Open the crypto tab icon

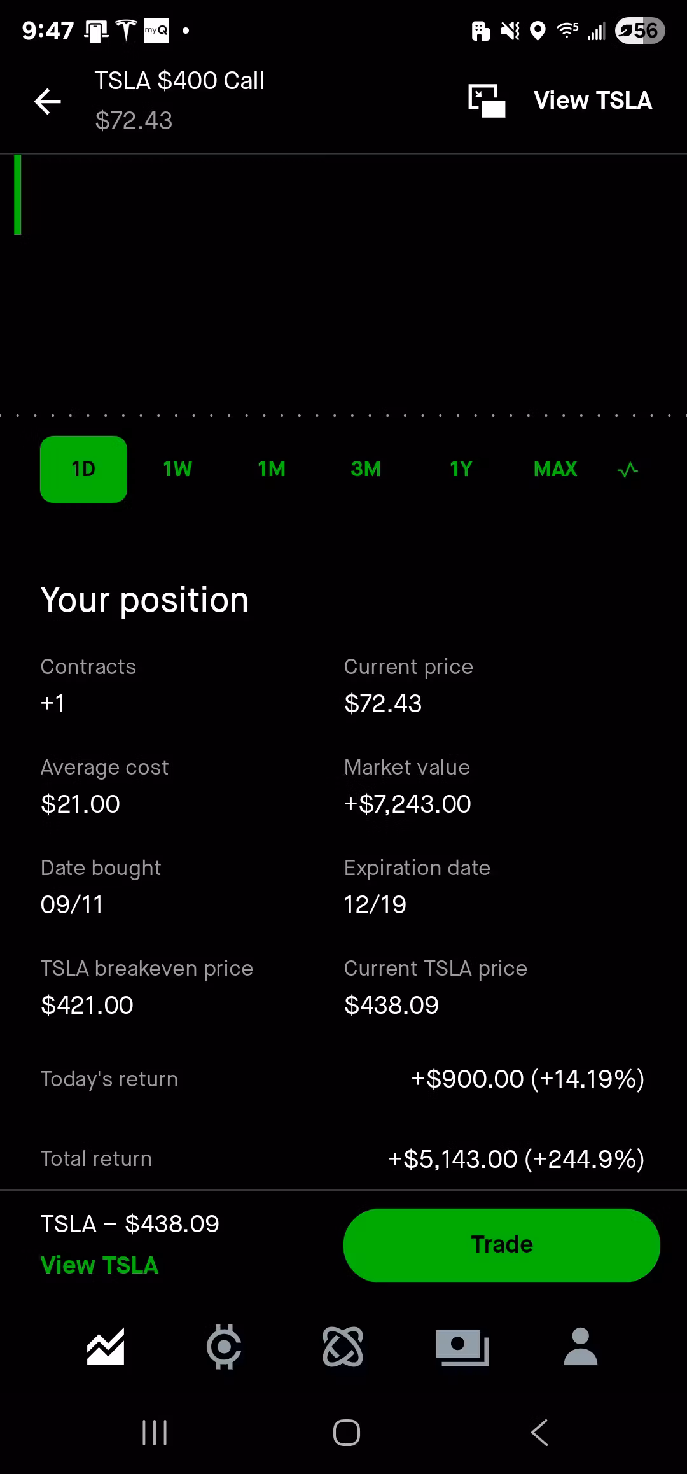pos(224,1347)
